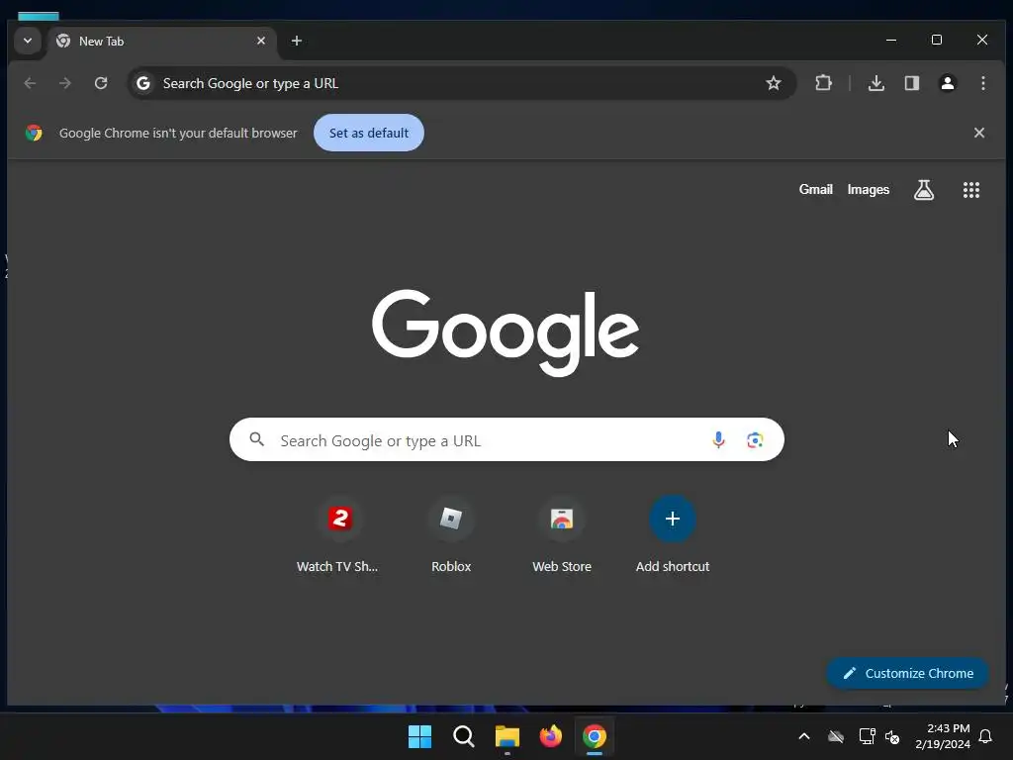Image resolution: width=1013 pixels, height=760 pixels.
Task: Click the Chrome logo in infobar
Action: (34, 134)
